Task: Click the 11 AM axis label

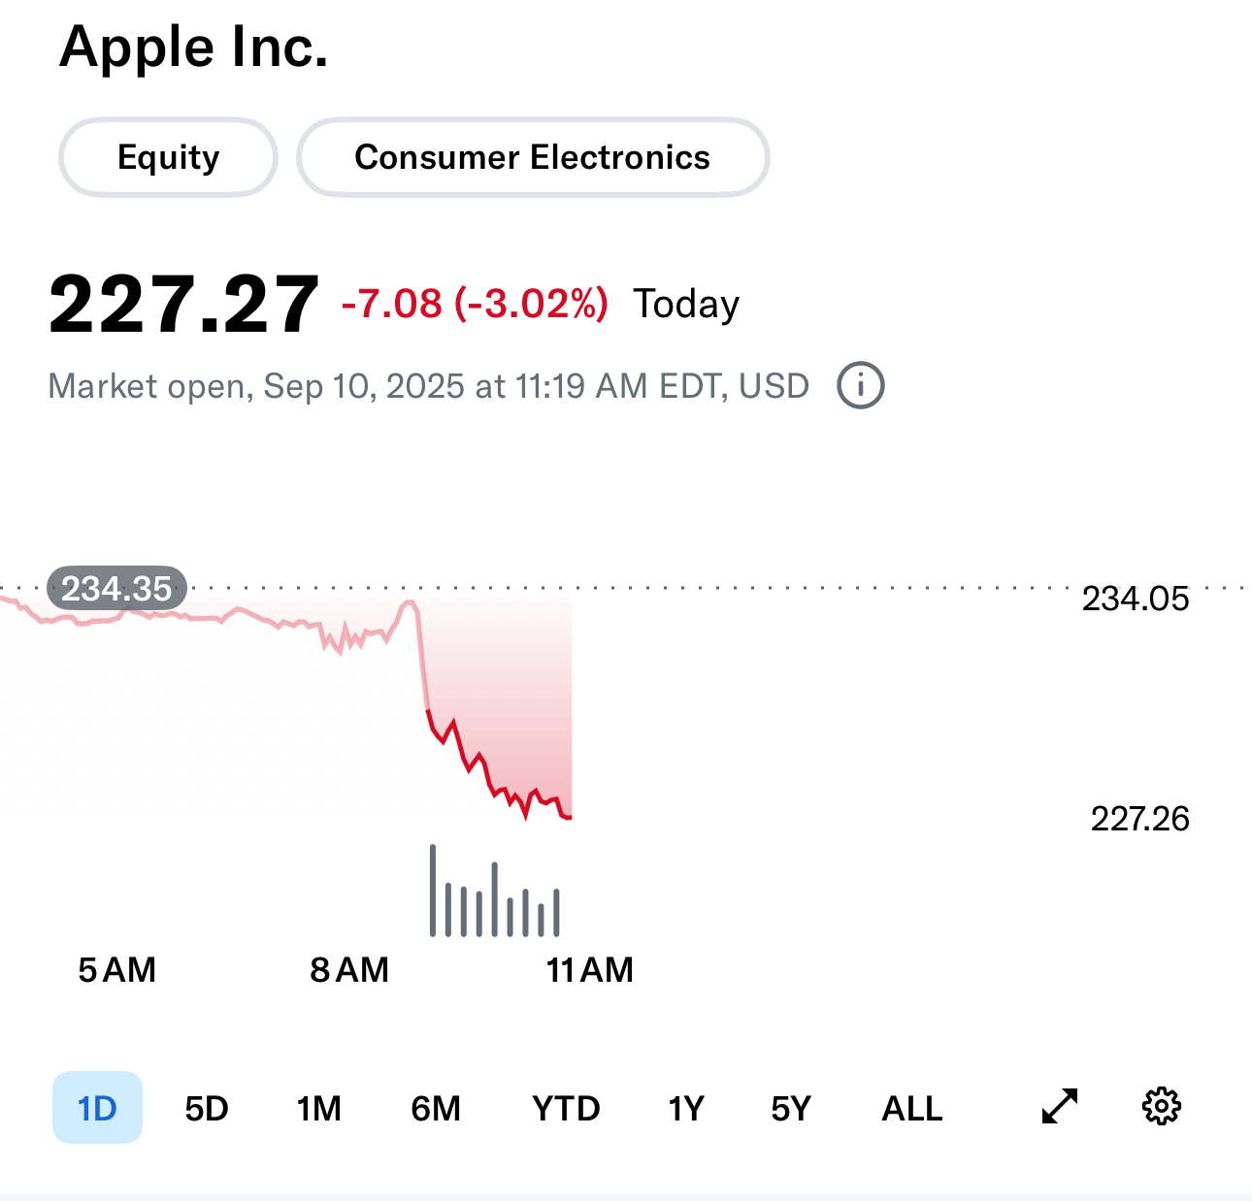Action: click(589, 969)
